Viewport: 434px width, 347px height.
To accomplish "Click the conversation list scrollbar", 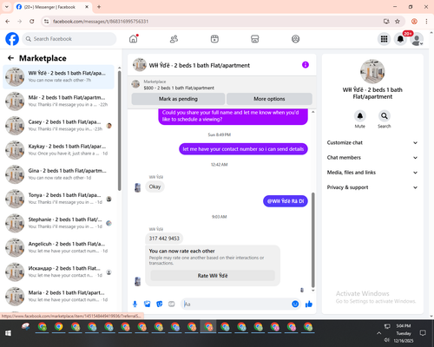I will 119,130.
